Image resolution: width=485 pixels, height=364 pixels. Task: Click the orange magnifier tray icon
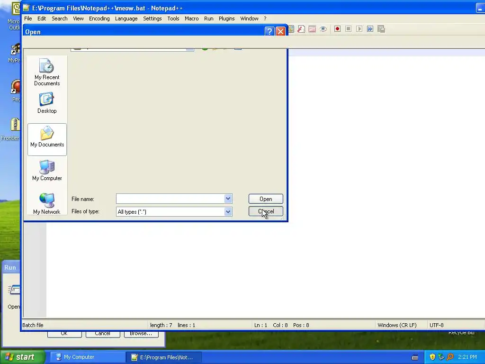[x=450, y=357]
